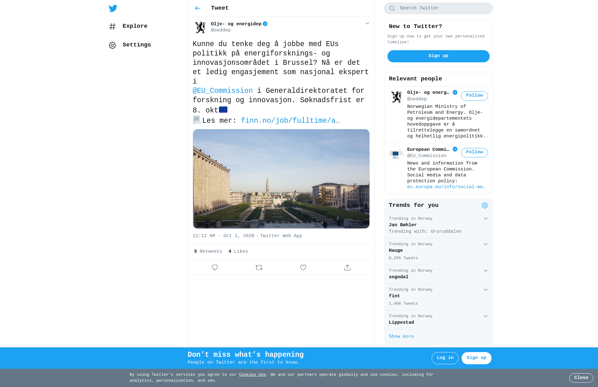
Task: Open the finn.no job link
Action: pos(290,121)
